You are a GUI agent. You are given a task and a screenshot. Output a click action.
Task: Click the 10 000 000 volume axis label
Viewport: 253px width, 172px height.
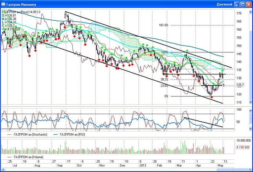243,140
